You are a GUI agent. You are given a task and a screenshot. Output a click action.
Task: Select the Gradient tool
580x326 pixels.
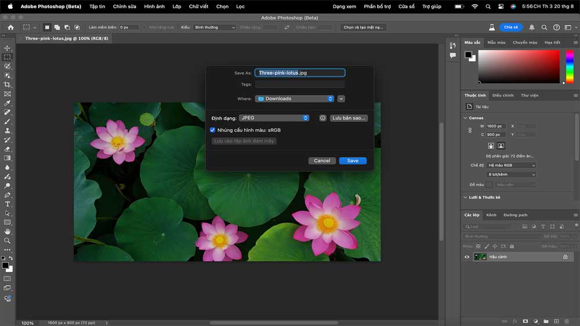8,158
